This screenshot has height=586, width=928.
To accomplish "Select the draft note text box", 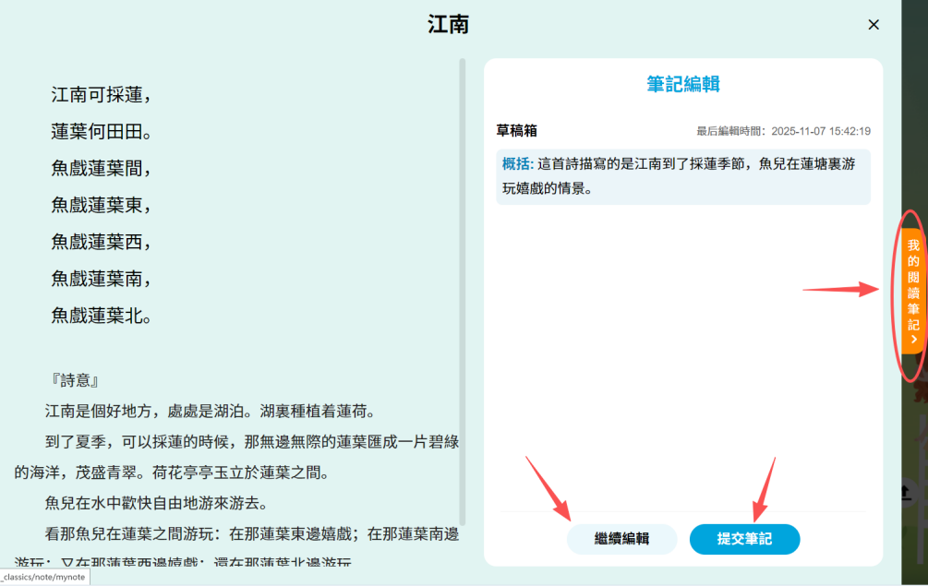I will 682,177.
